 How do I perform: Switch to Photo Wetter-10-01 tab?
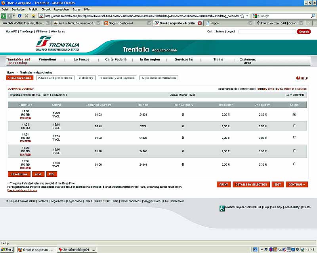pyautogui.click(x=279, y=23)
